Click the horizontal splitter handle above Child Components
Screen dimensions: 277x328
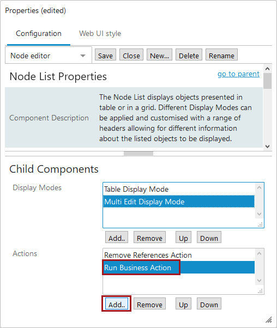coord(138,154)
